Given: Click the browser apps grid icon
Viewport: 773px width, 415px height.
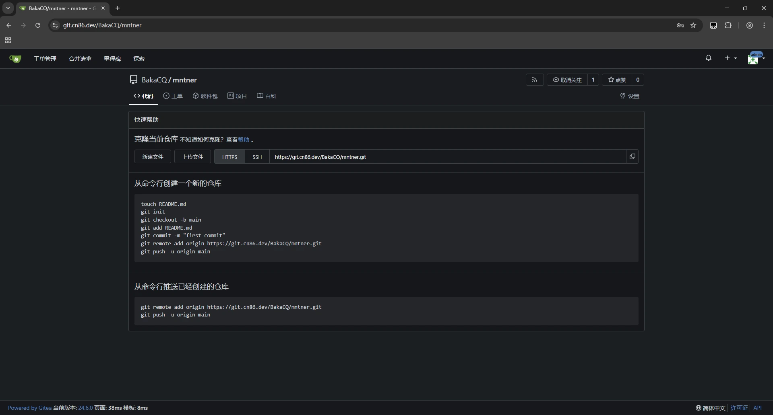Looking at the screenshot, I should tap(8, 40).
